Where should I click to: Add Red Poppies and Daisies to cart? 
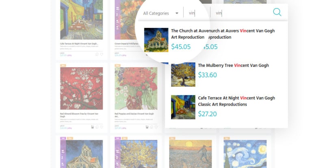[x=147, y=127]
